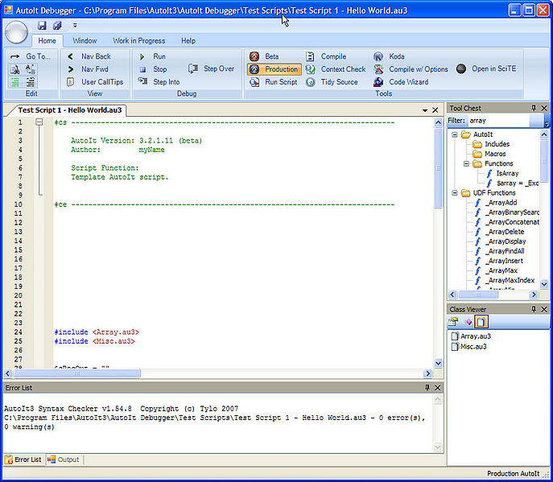Click the find-in-document icon in Edit group
Image resolution: width=553 pixels, height=482 pixels.
[x=15, y=69]
